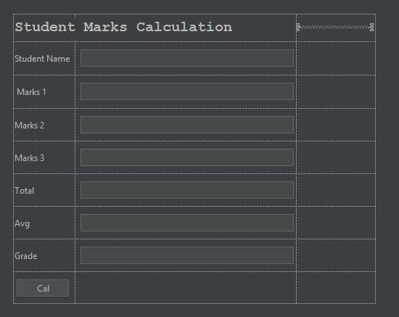Pick the Marks 2 label
This screenshot has height=317, width=399.
pyautogui.click(x=30, y=125)
